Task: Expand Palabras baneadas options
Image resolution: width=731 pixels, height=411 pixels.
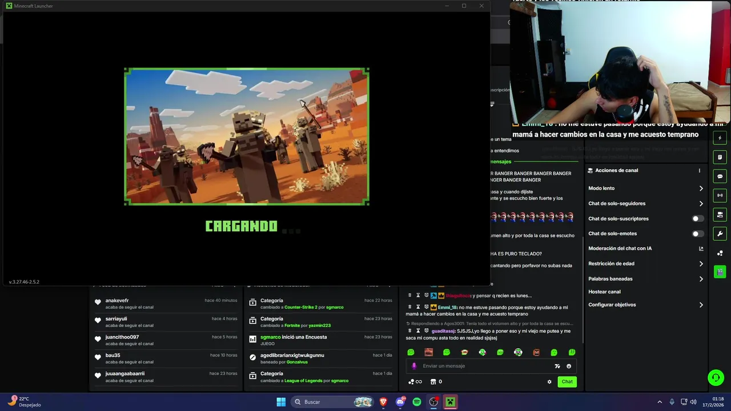Action: pos(701,279)
